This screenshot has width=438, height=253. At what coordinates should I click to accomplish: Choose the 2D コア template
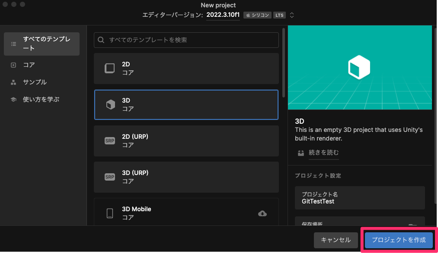pos(186,69)
